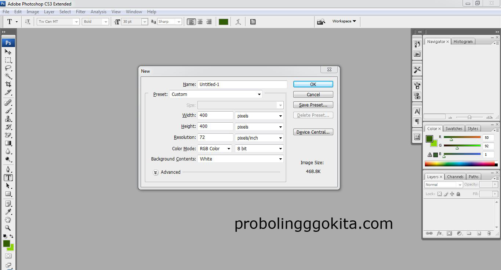Open the Height units dropdown

point(259,127)
